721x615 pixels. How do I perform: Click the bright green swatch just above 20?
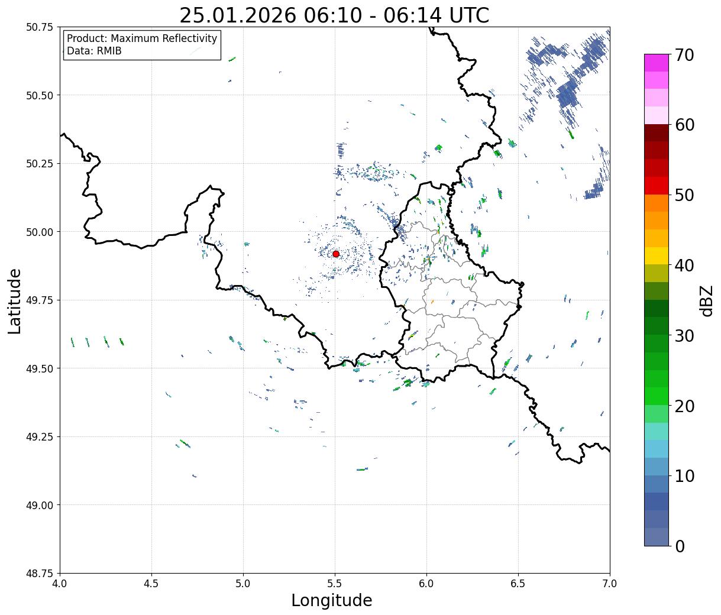657,396
